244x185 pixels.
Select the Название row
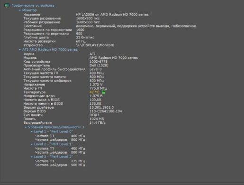click(x=86, y=15)
